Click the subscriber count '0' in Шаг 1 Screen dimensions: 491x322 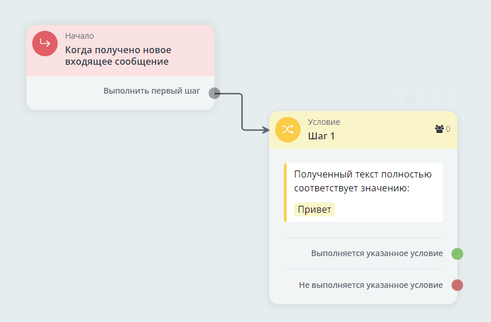click(x=448, y=129)
